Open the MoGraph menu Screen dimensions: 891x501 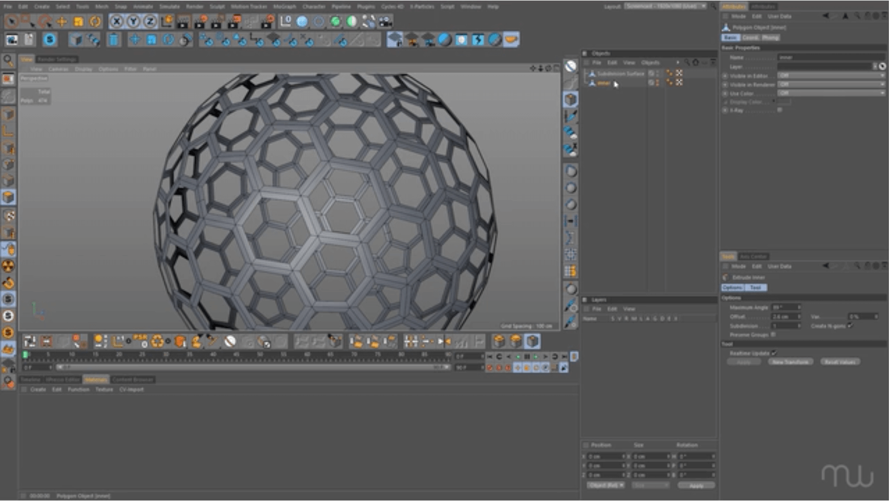point(285,7)
